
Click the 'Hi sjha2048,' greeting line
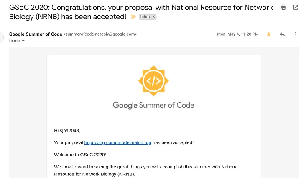point(67,130)
